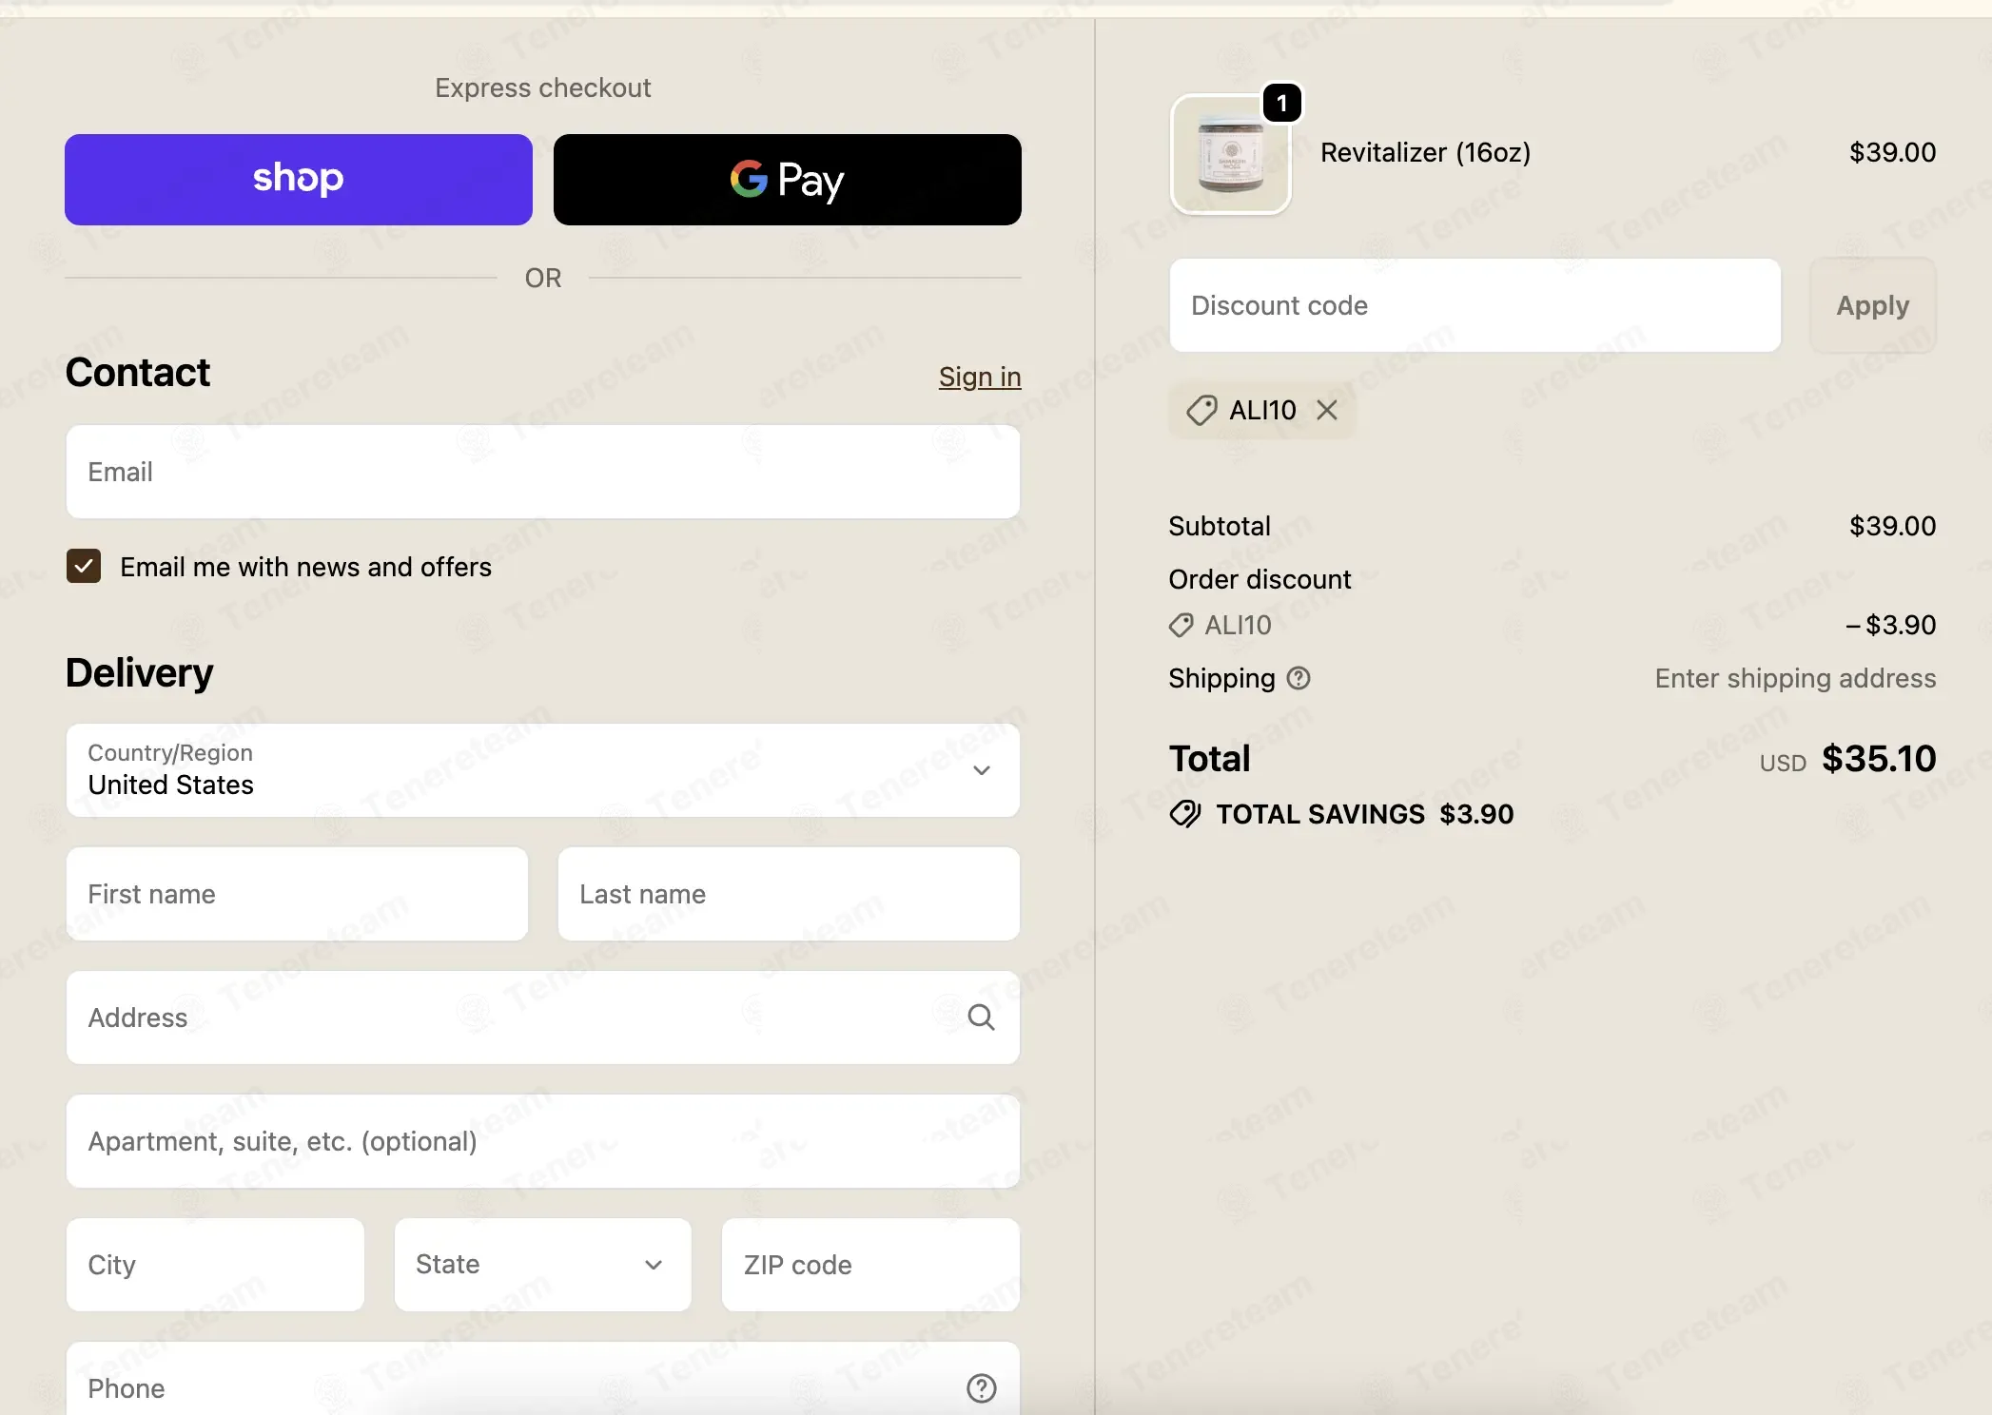
Task: Expand the State dropdown
Action: 543,1265
